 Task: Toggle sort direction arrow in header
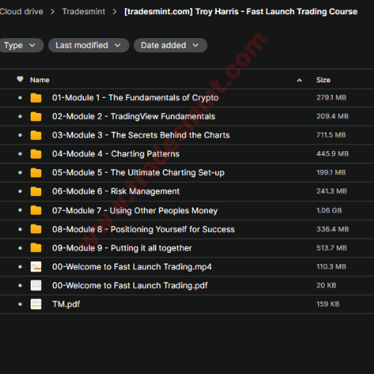[x=299, y=80]
